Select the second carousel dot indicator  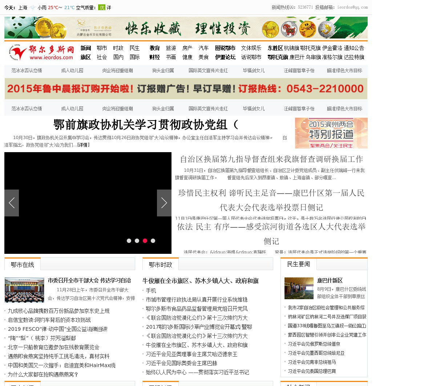(137, 241)
